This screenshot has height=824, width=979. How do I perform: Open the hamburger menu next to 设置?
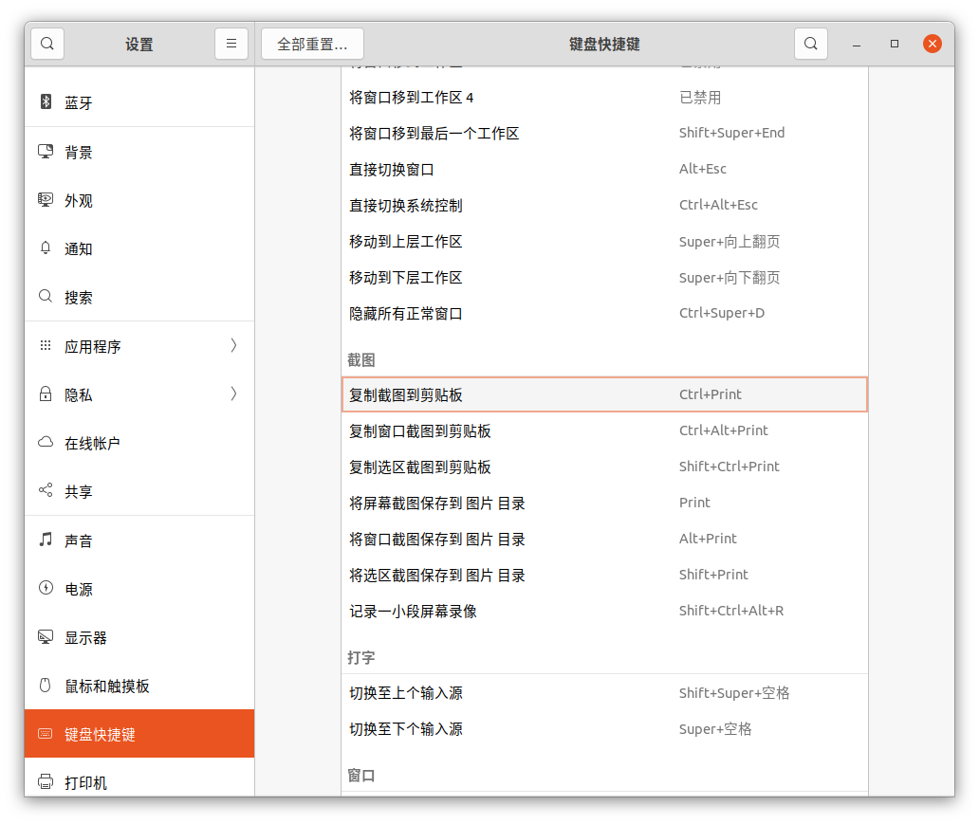click(x=231, y=44)
